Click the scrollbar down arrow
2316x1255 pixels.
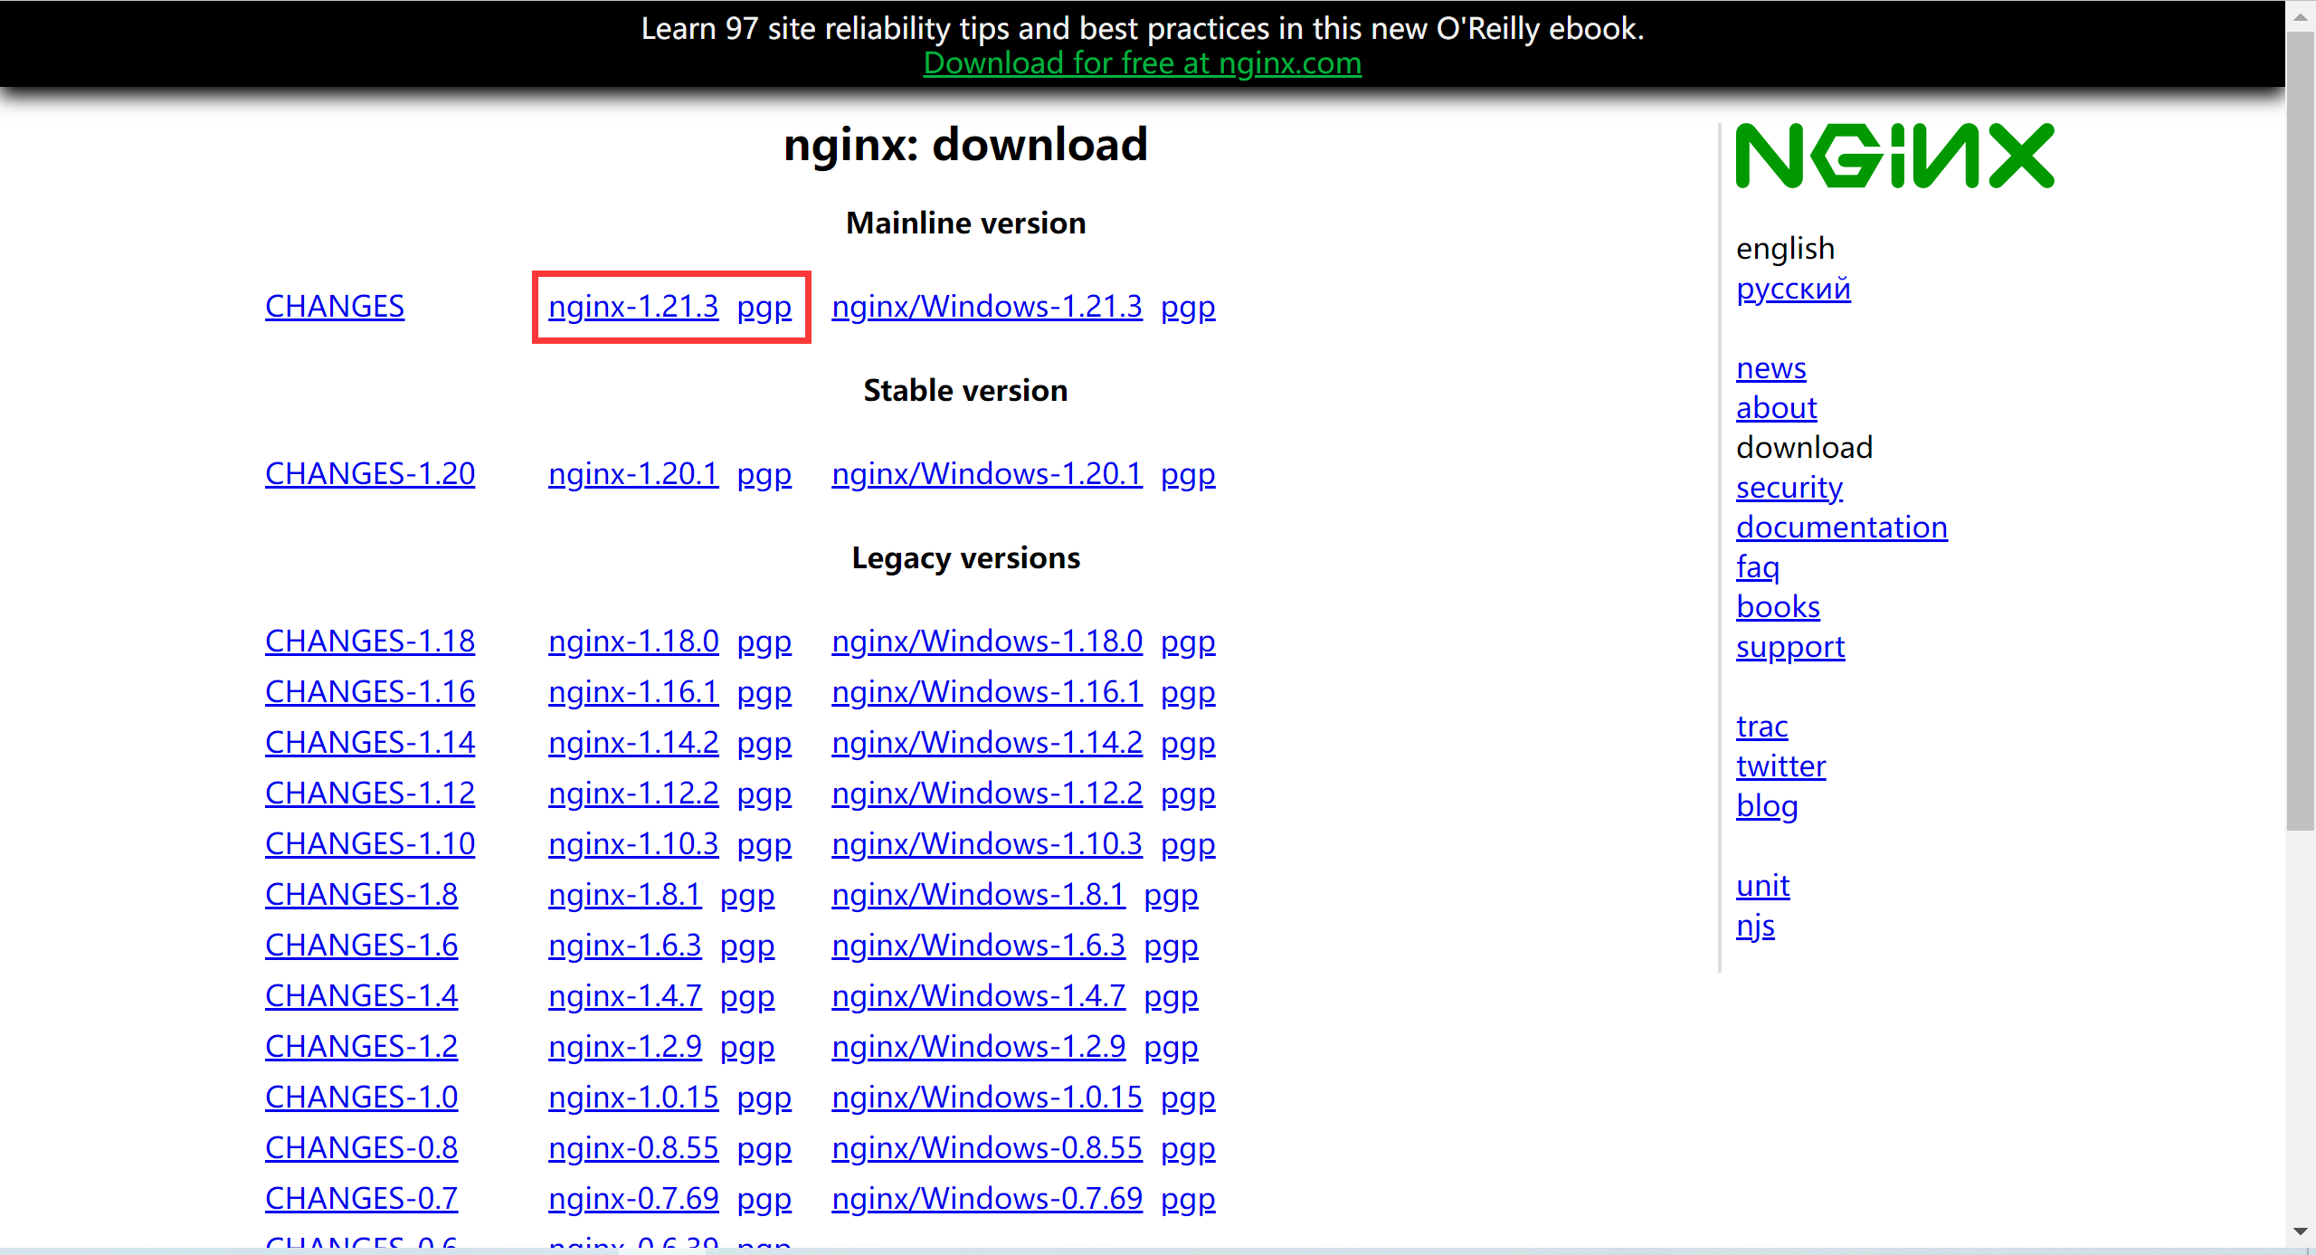point(2300,1231)
